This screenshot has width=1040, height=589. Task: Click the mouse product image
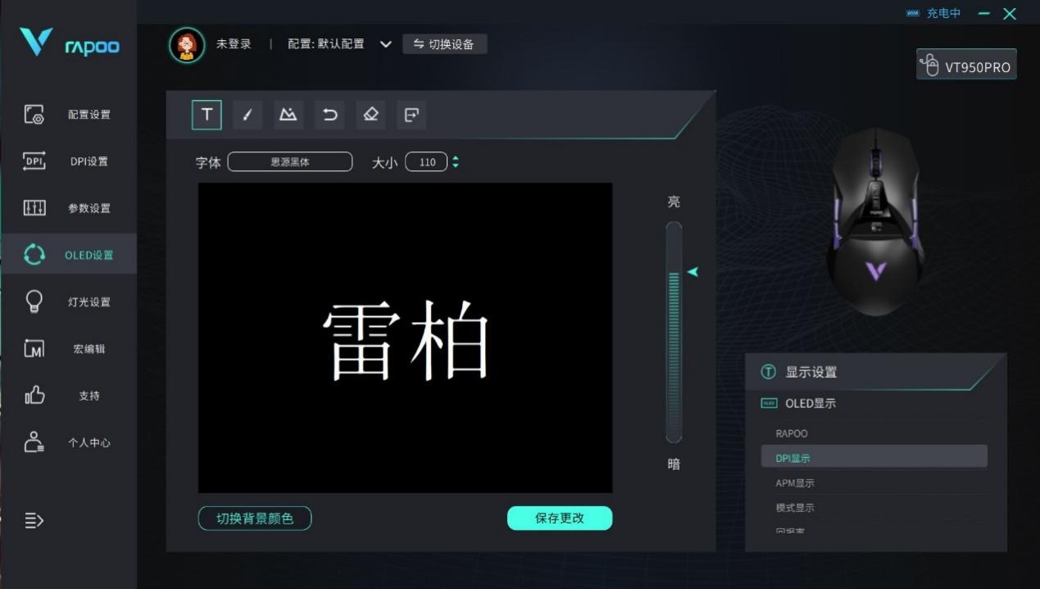[x=875, y=221]
